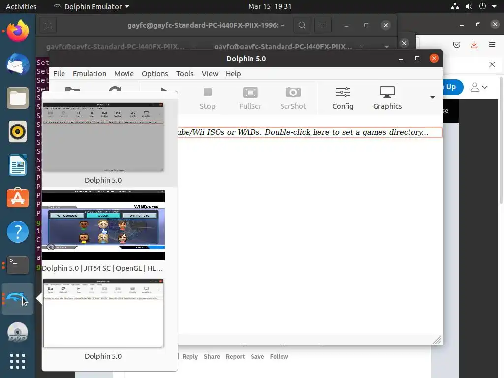This screenshot has width=504, height=378.
Task: Open the terminal hamburger menu
Action: 323,25
